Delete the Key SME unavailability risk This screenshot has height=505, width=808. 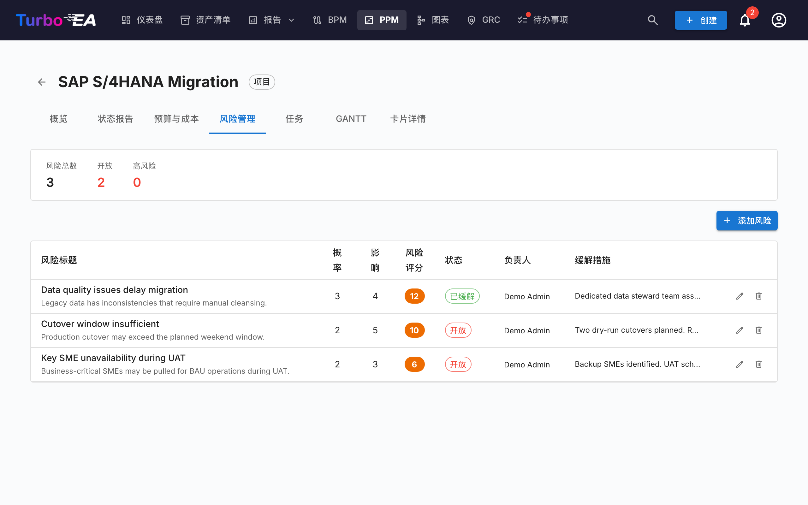coord(758,364)
